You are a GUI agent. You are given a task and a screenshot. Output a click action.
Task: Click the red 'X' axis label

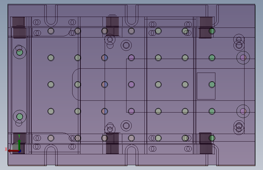click(x=6, y=149)
